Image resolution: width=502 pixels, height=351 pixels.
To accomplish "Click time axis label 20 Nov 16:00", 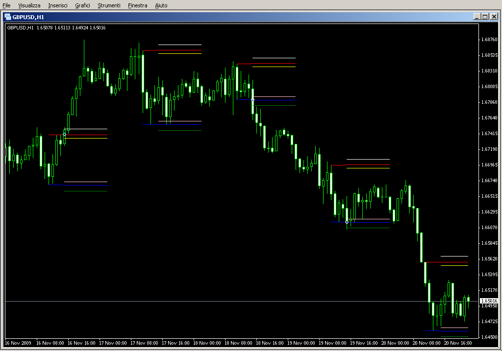I will point(458,343).
